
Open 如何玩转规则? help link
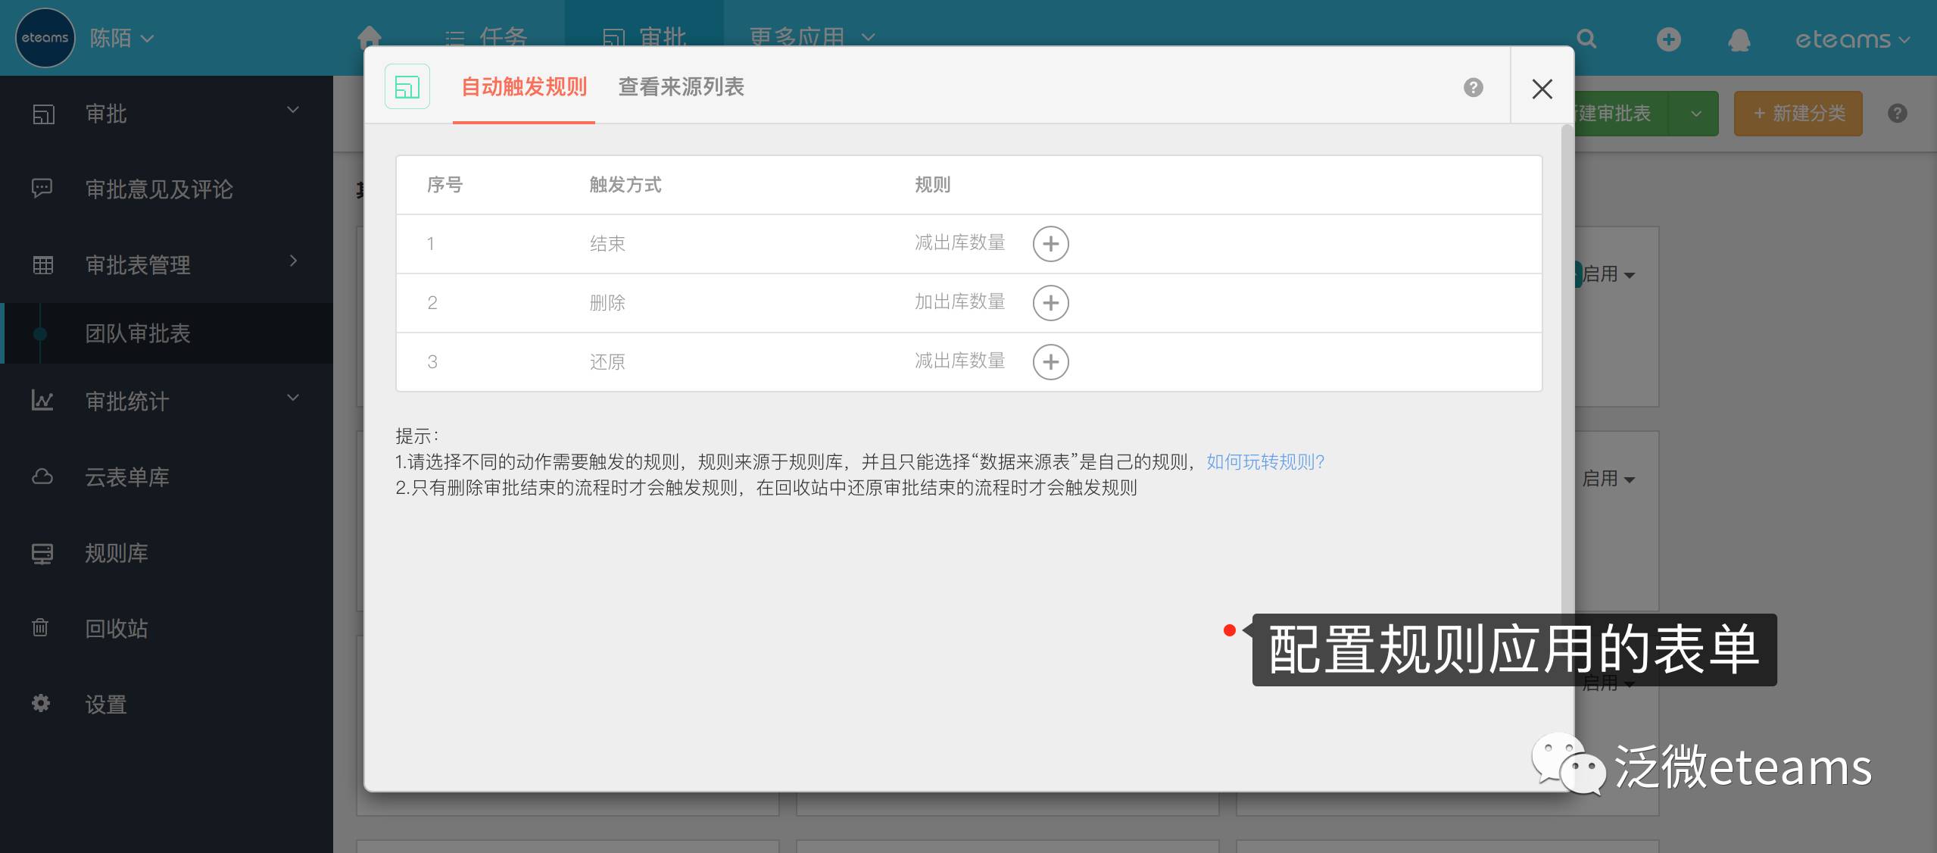click(1265, 462)
